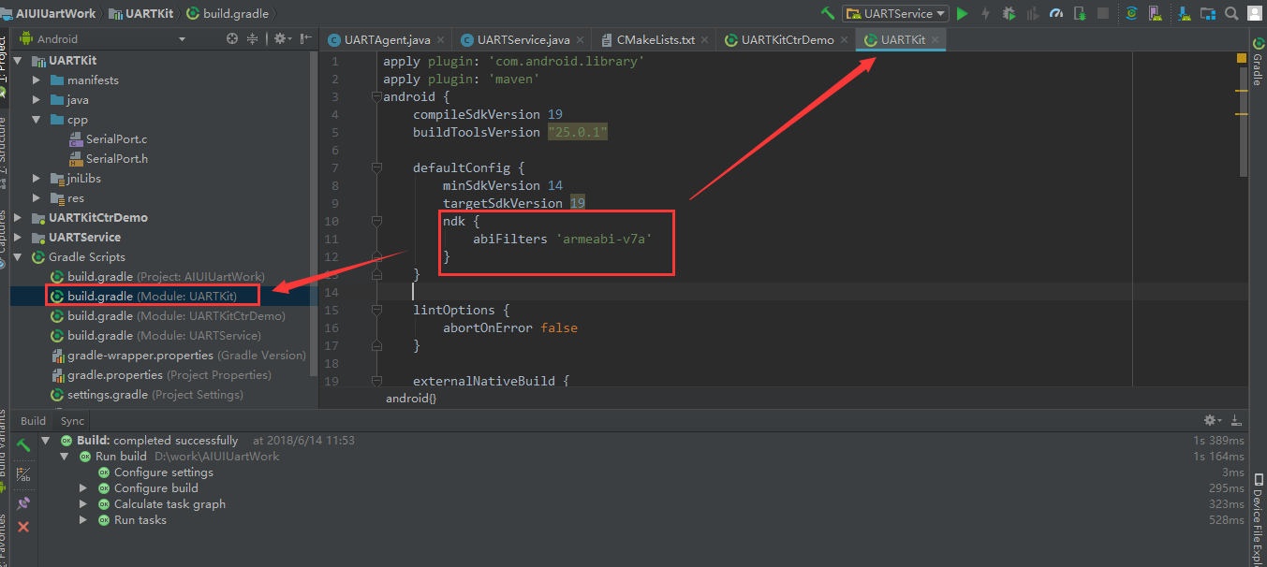Image resolution: width=1267 pixels, height=567 pixels.
Task: Click the green Run app button
Action: click(962, 14)
